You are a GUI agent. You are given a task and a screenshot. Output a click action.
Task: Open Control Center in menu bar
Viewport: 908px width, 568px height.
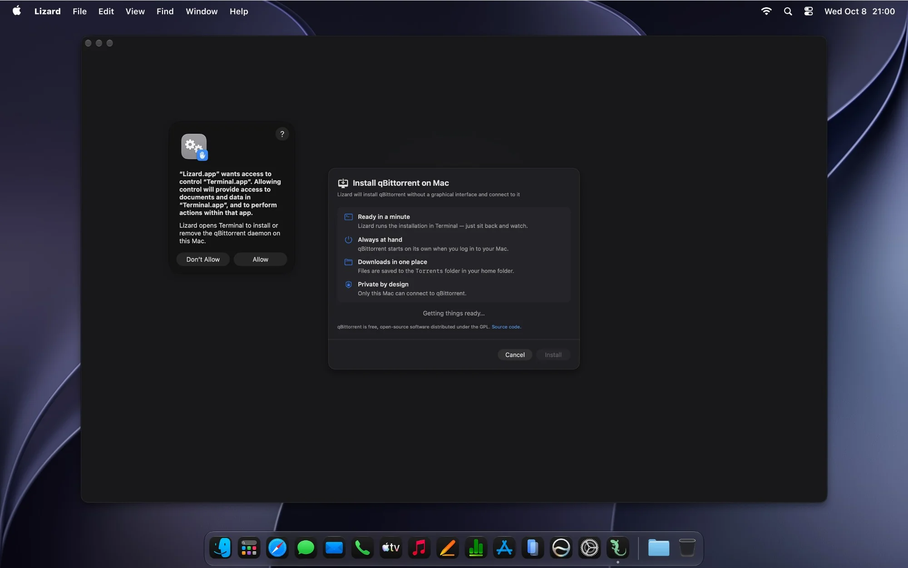click(x=809, y=11)
